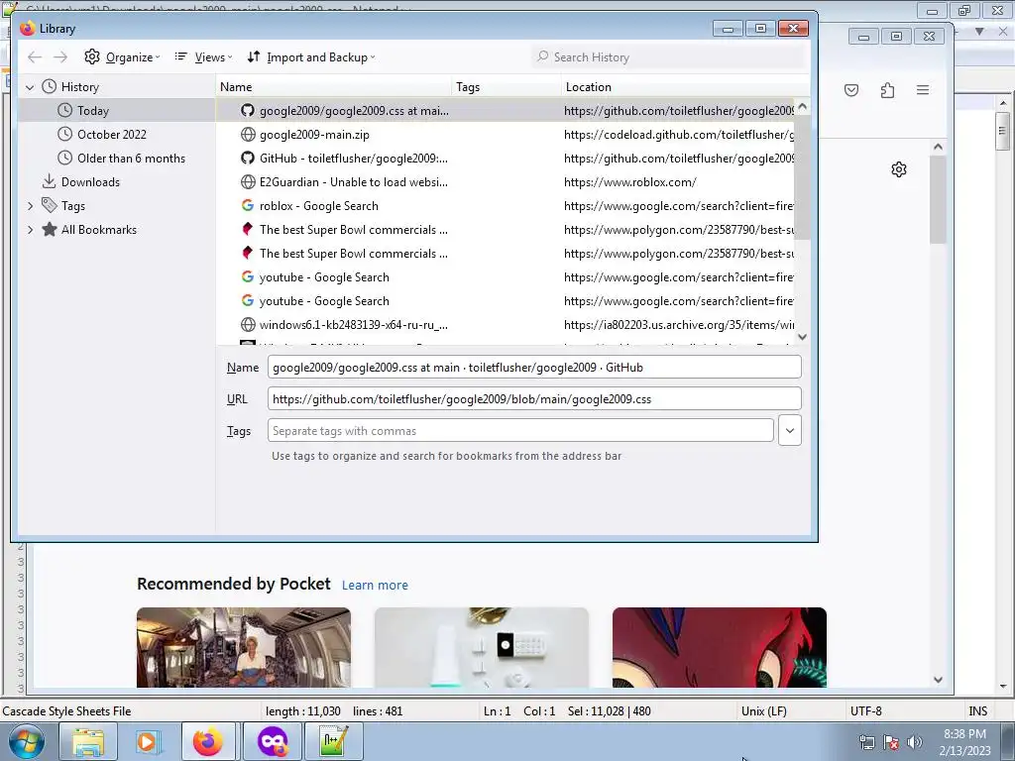Select windows6.1-kb2483139 history entry
The width and height of the screenshot is (1015, 761).
click(505, 325)
